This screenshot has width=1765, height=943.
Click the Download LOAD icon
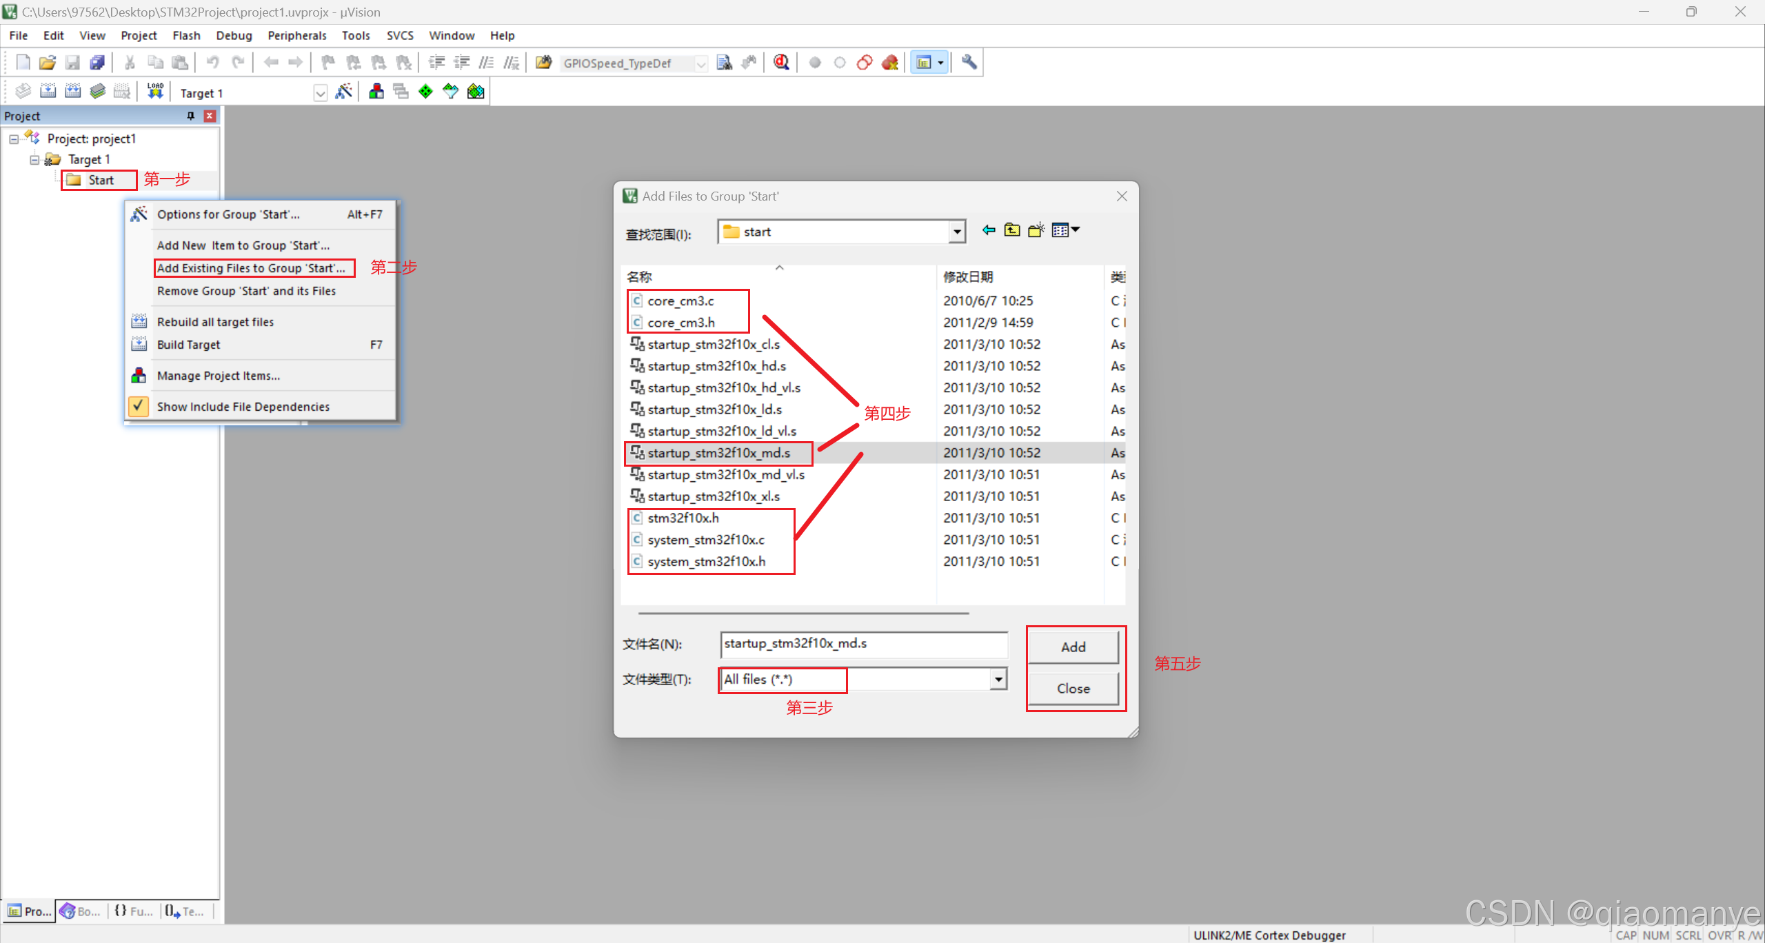point(155,92)
